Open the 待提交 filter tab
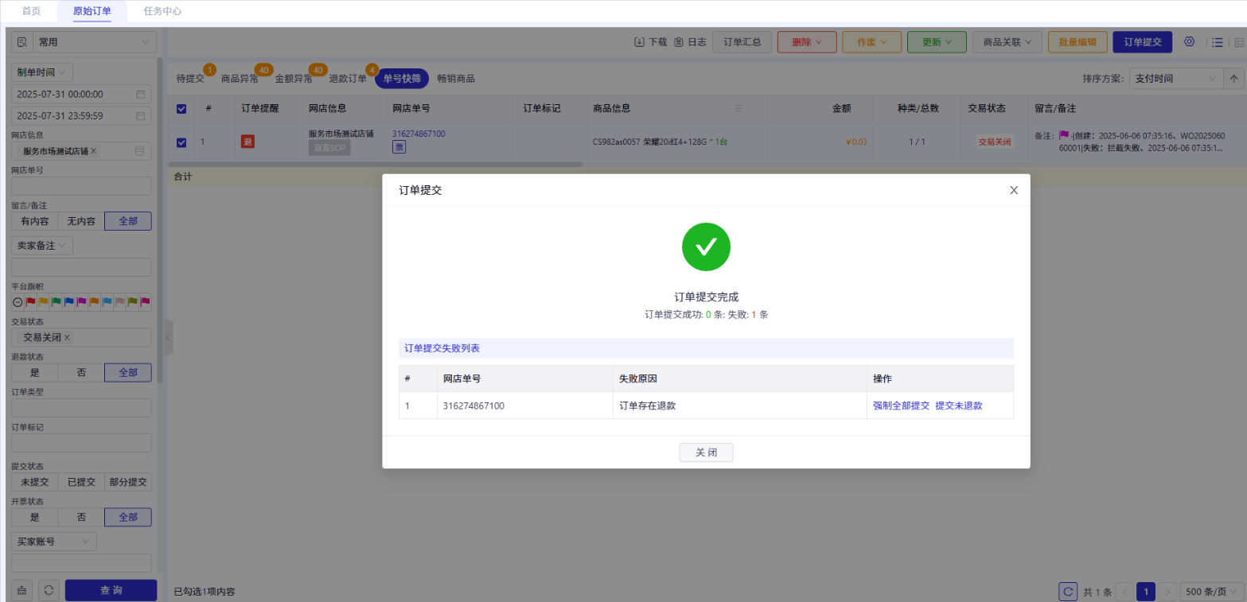Image resolution: width=1247 pixels, height=602 pixels. (190, 78)
